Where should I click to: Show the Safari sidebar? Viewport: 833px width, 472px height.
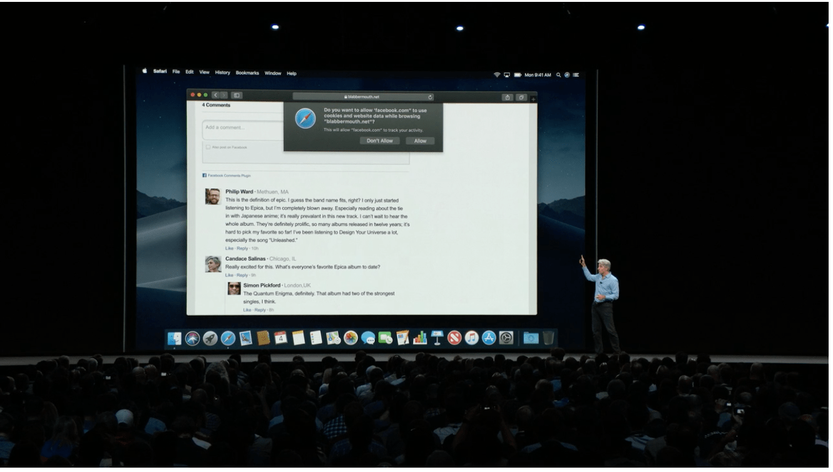tap(237, 96)
